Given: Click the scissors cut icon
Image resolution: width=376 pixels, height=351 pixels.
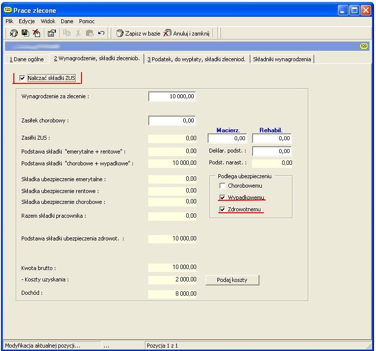Looking at the screenshot, I should tap(78, 33).
